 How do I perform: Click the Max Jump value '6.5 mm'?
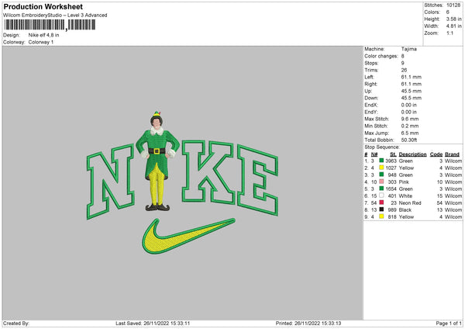(x=410, y=133)
